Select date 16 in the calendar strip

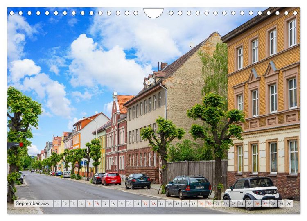point(177,203)
